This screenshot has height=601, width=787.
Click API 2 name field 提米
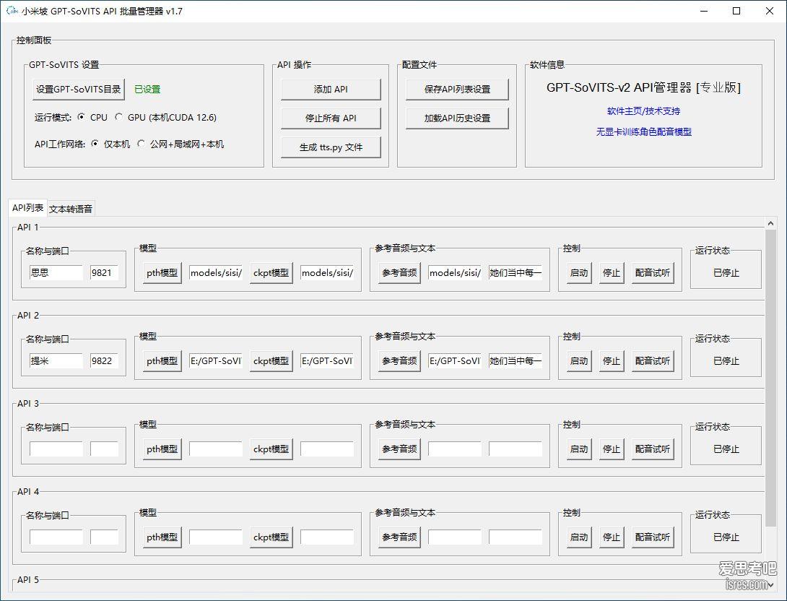[x=56, y=360]
